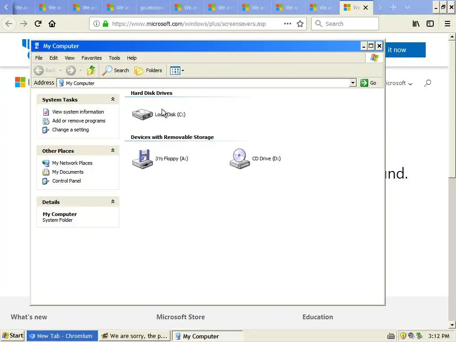Open the Forward history dropdown arrow
Screen dimensions: 456x342
click(x=81, y=70)
